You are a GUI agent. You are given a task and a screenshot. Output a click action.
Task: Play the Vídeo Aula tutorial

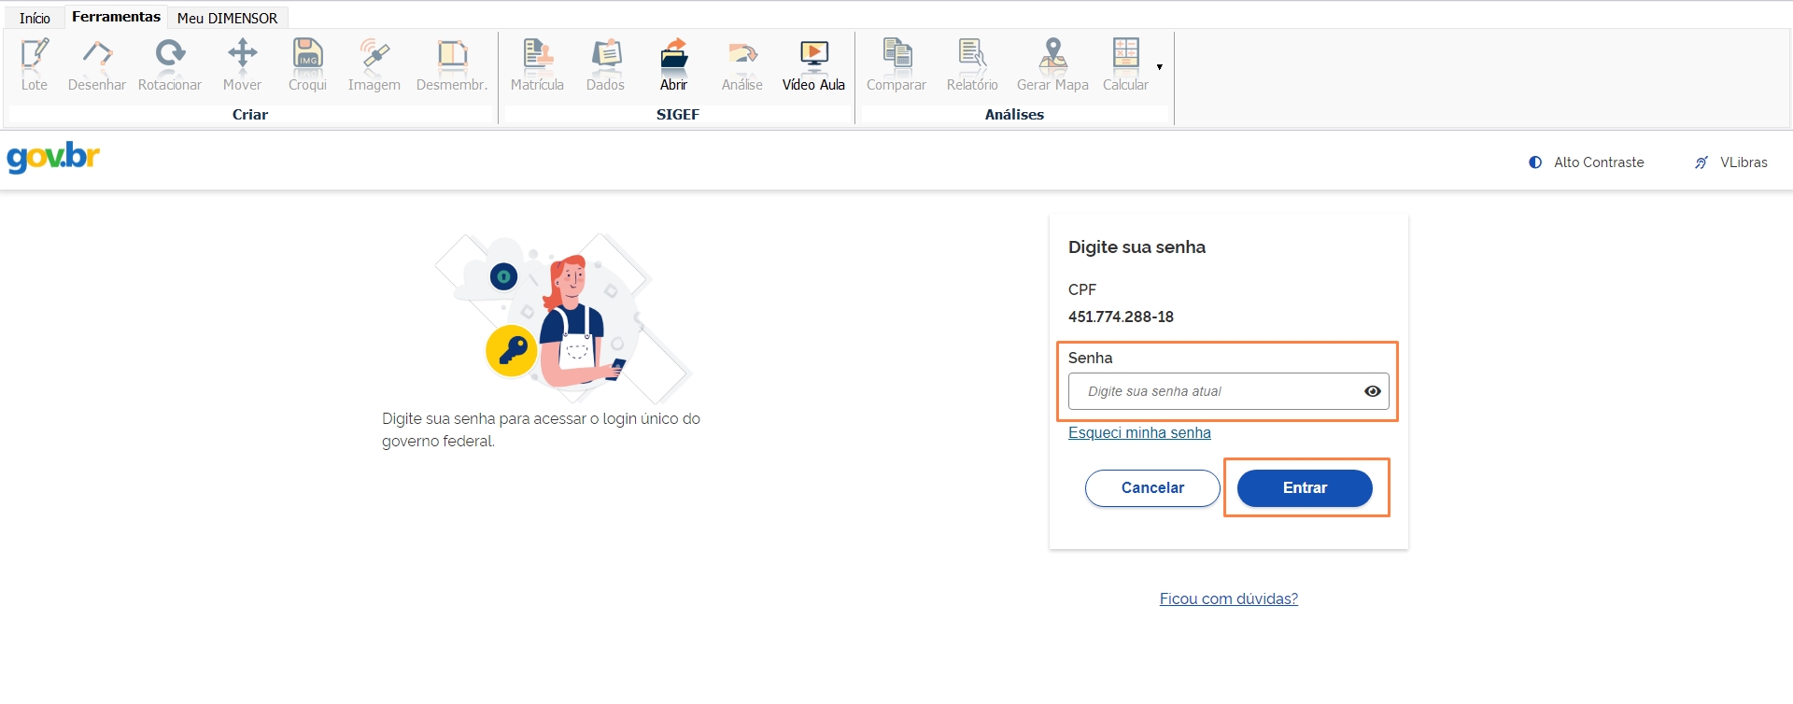813,64
